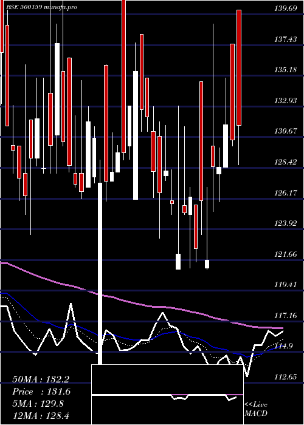Click the 12MA : 128.4 reading

[x=41, y=415]
